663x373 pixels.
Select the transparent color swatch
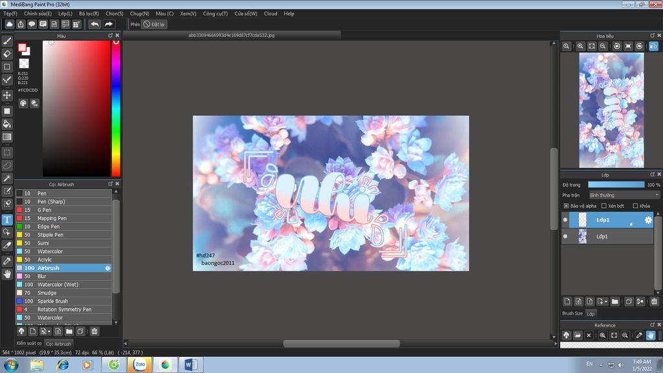[x=24, y=64]
